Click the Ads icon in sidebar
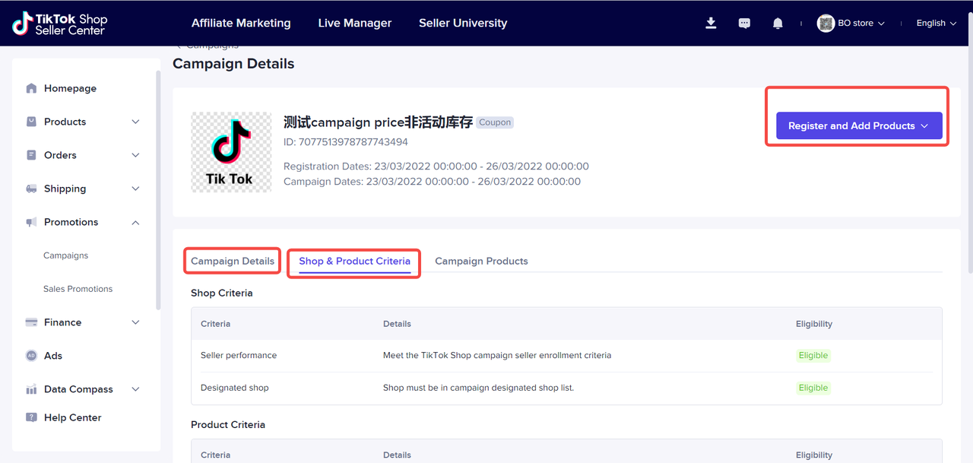Viewport: 973px width, 463px height. tap(31, 356)
